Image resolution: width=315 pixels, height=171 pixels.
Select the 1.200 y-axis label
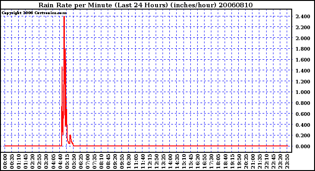303,81
